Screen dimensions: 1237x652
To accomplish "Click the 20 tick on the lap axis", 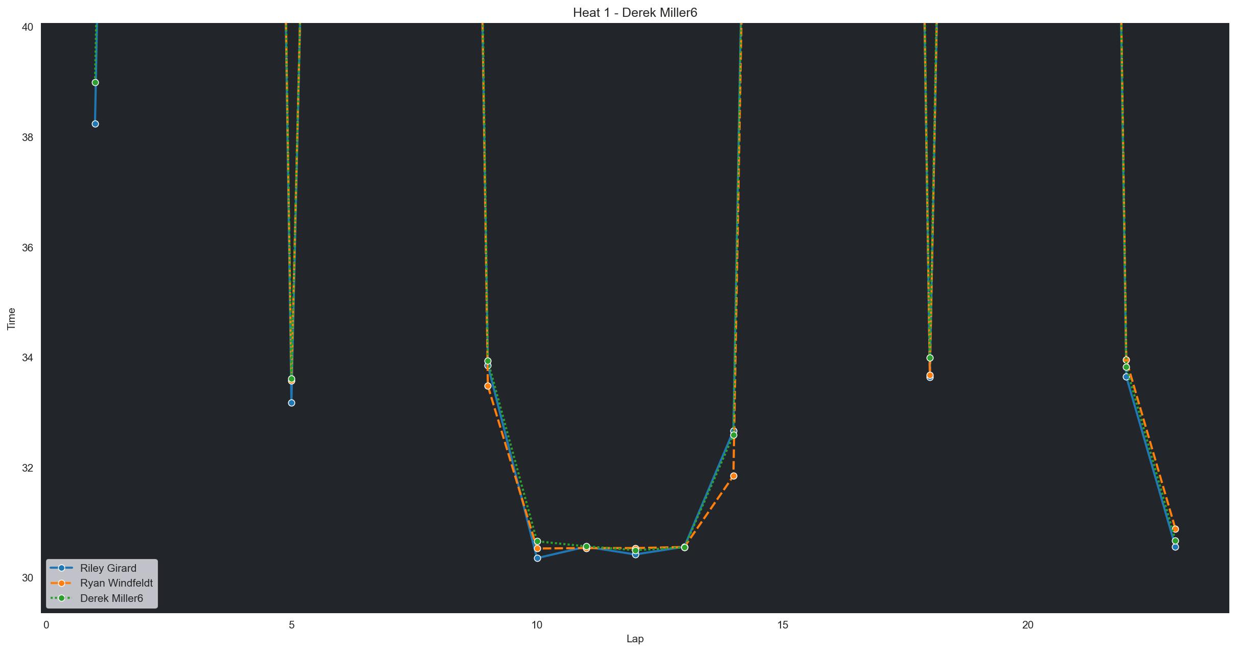I will (x=1028, y=625).
